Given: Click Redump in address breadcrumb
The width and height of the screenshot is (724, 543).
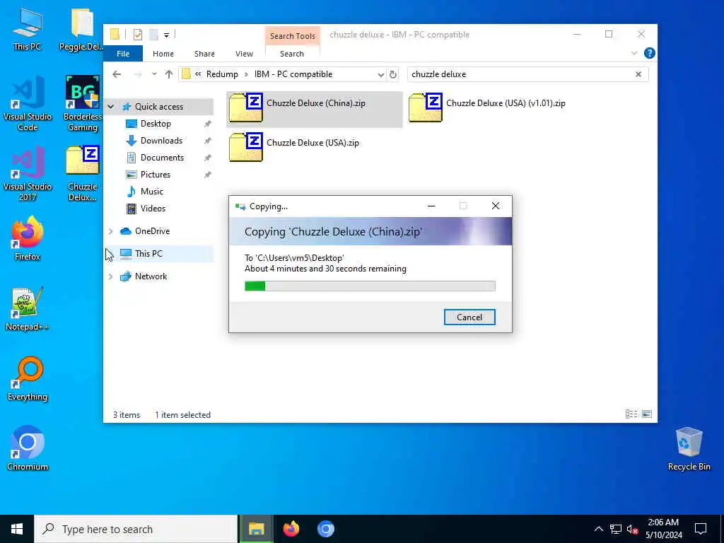Looking at the screenshot, I should 222,74.
